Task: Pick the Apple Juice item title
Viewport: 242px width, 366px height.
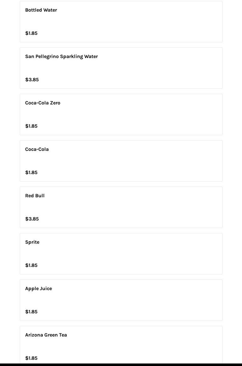Action: [38, 289]
